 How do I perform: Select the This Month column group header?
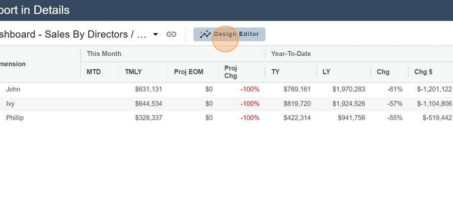click(104, 54)
